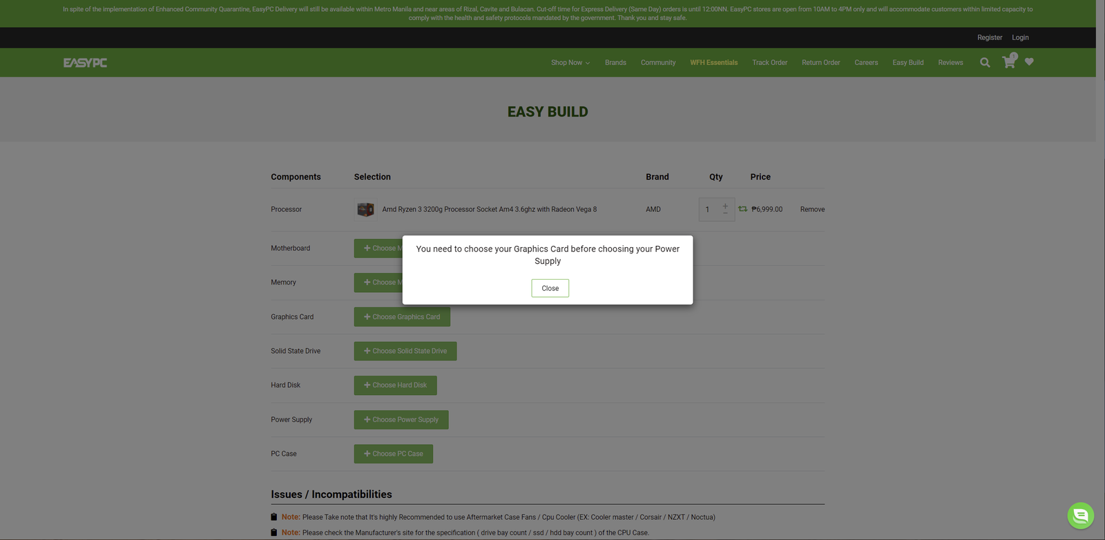1105x540 pixels.
Task: Click the processor quantity input field
Action: pyautogui.click(x=709, y=209)
